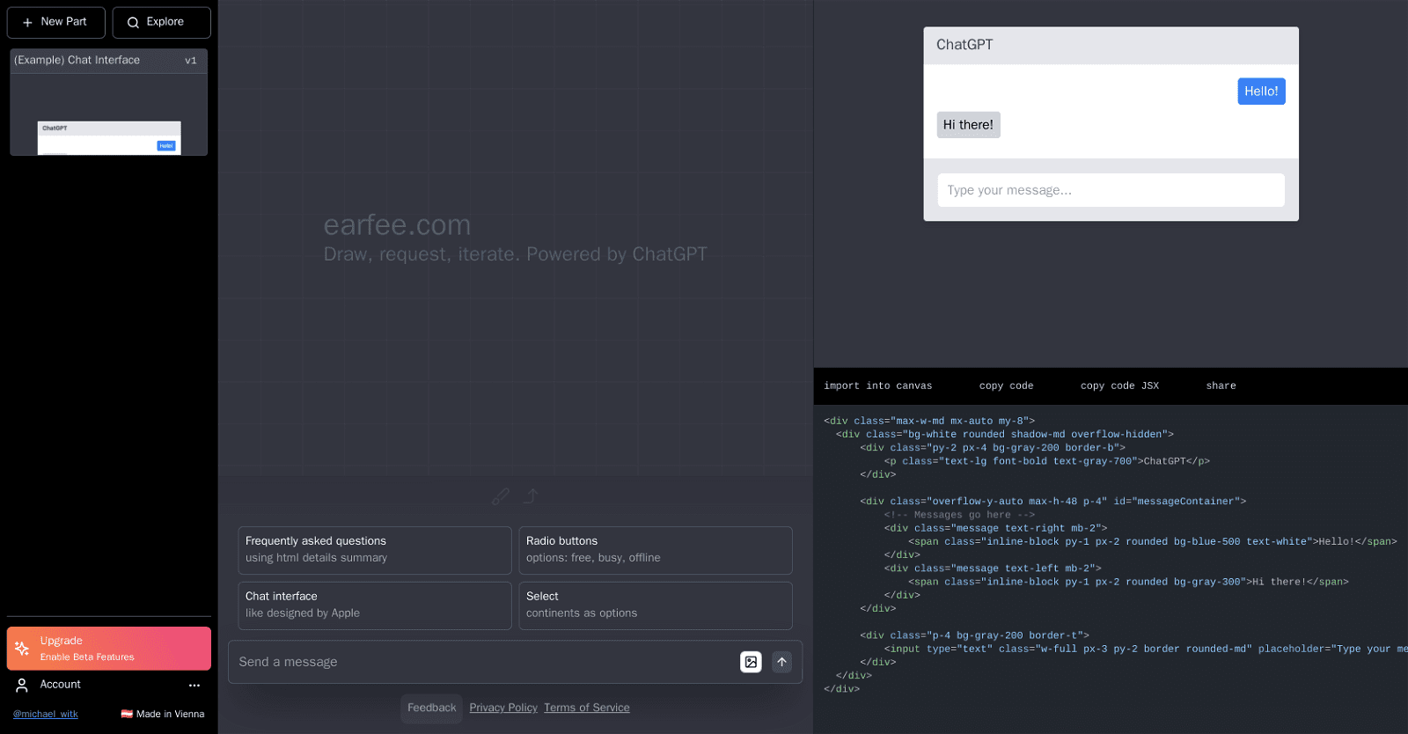Focus the 'Type your message...' preview input

pos(1111,190)
